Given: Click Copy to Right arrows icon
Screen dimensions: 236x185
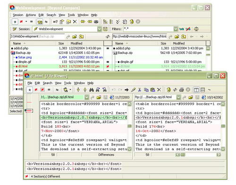Looking at the screenshot, I should (x=83, y=22).
